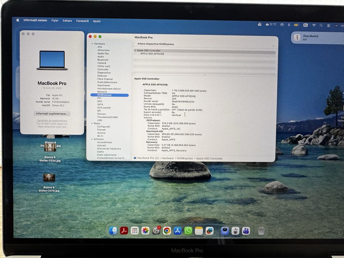The height and width of the screenshot is (258, 344).
Task: Open Finder from the dock
Action: coord(113,231)
